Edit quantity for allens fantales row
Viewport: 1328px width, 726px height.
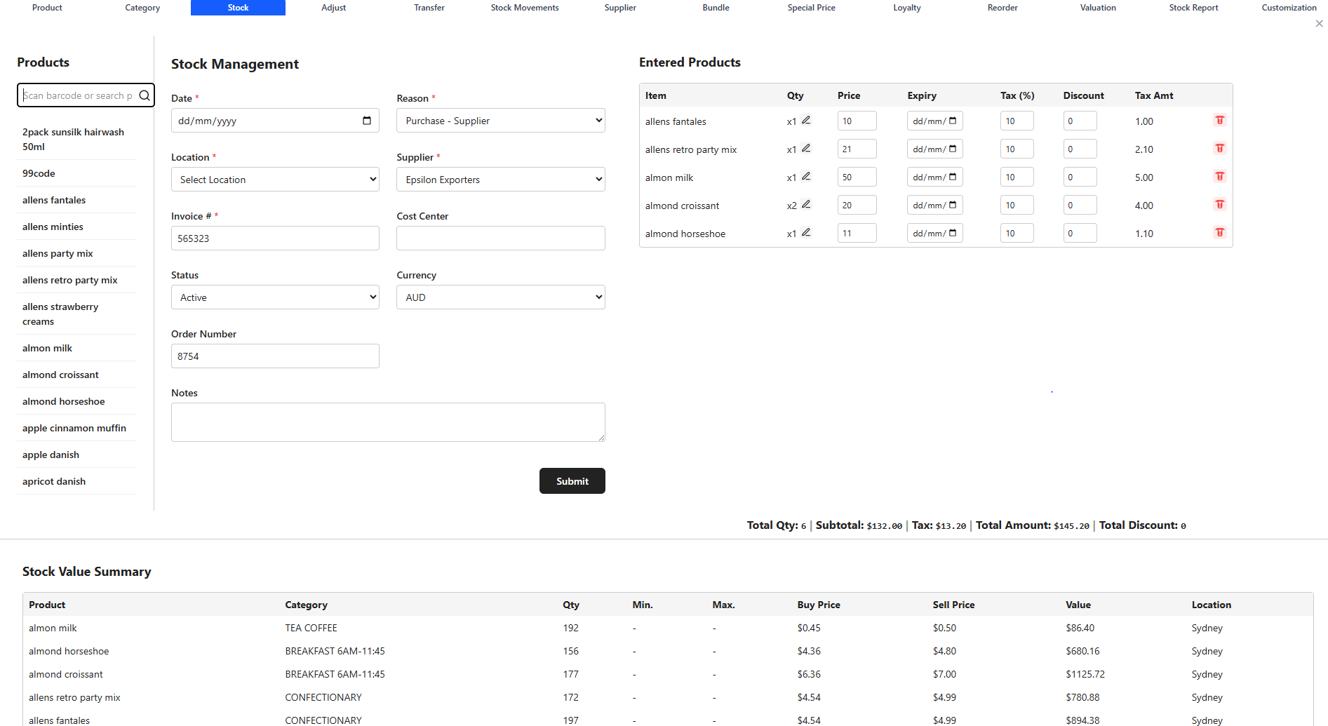click(x=806, y=121)
